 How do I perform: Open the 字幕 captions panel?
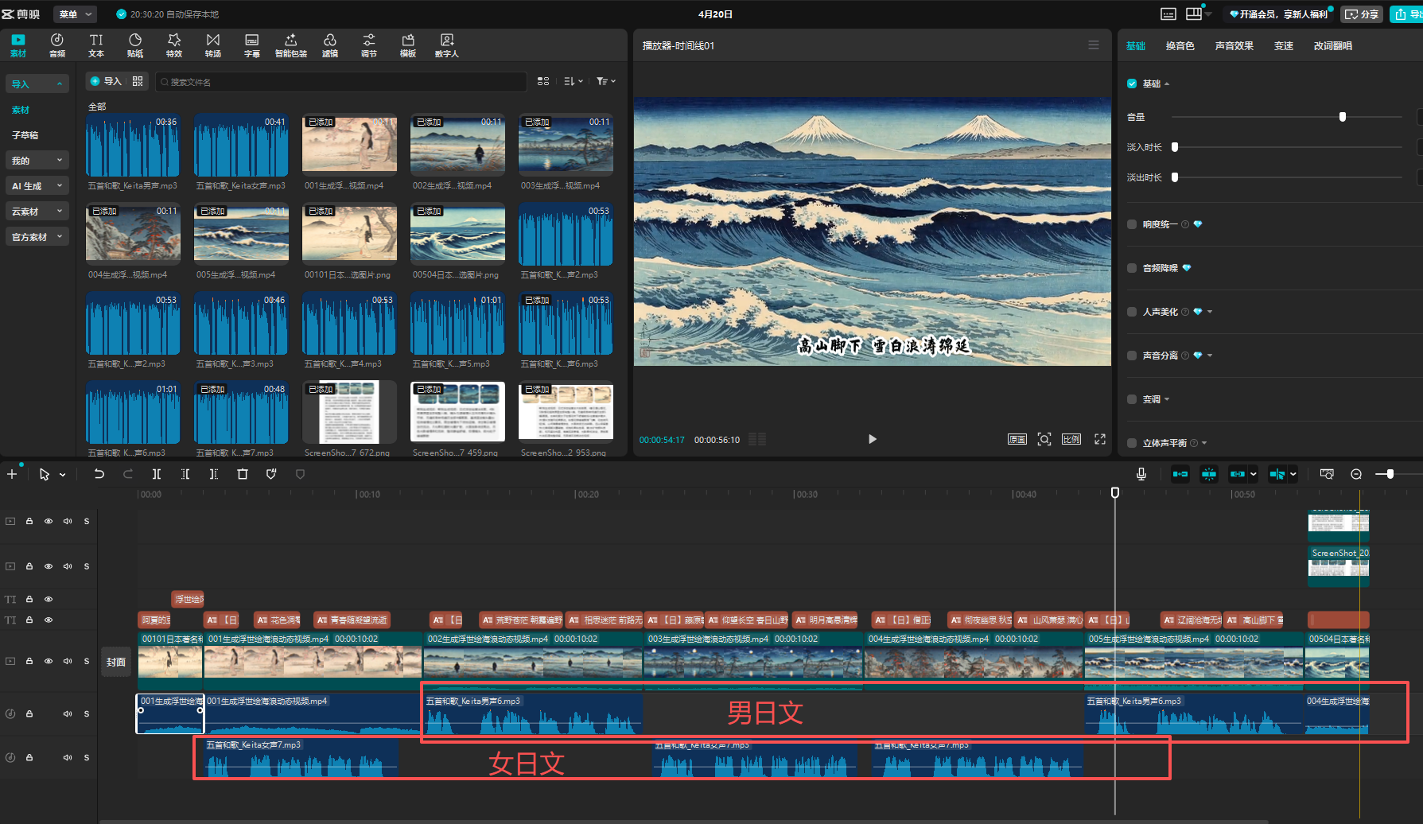252,45
